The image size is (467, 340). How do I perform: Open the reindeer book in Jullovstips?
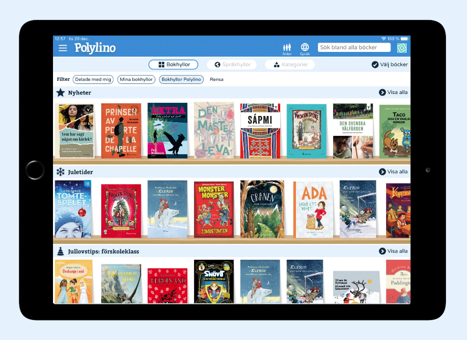(356, 287)
